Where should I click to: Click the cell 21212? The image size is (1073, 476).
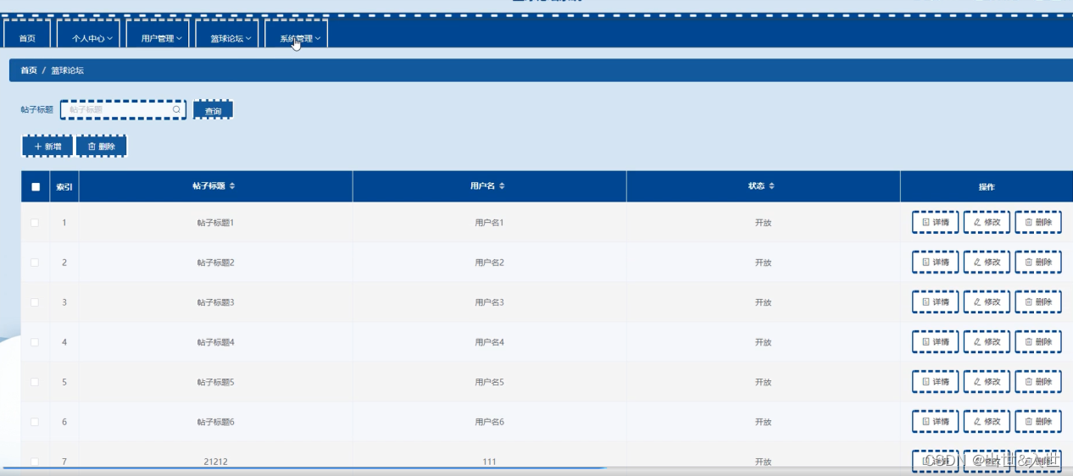[215, 462]
